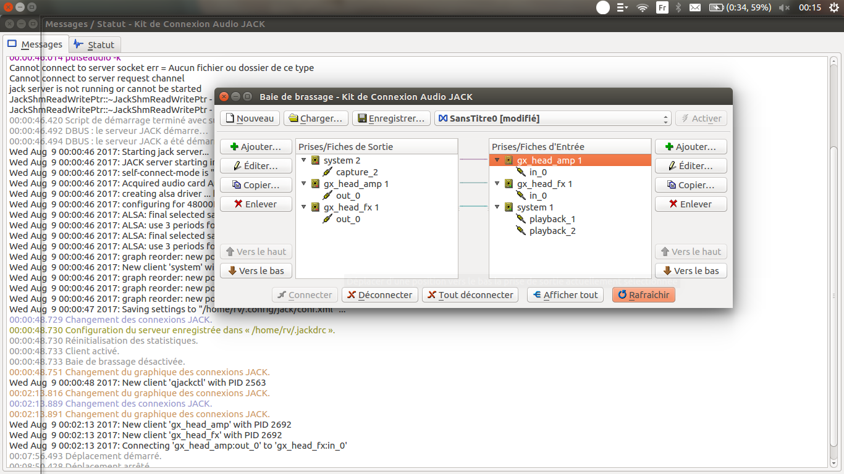Image resolution: width=844 pixels, height=474 pixels.
Task: Save the patchbay with Enregistrer…
Action: point(391,118)
